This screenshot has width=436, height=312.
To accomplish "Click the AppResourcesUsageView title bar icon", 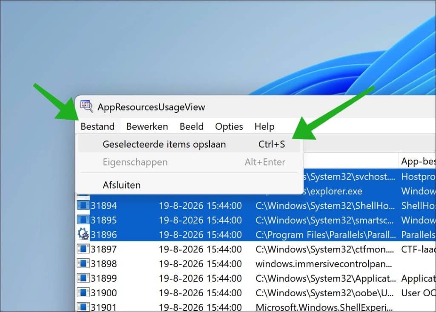I will click(86, 106).
